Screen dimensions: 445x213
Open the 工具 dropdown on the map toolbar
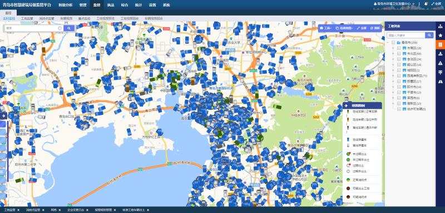[326, 28]
